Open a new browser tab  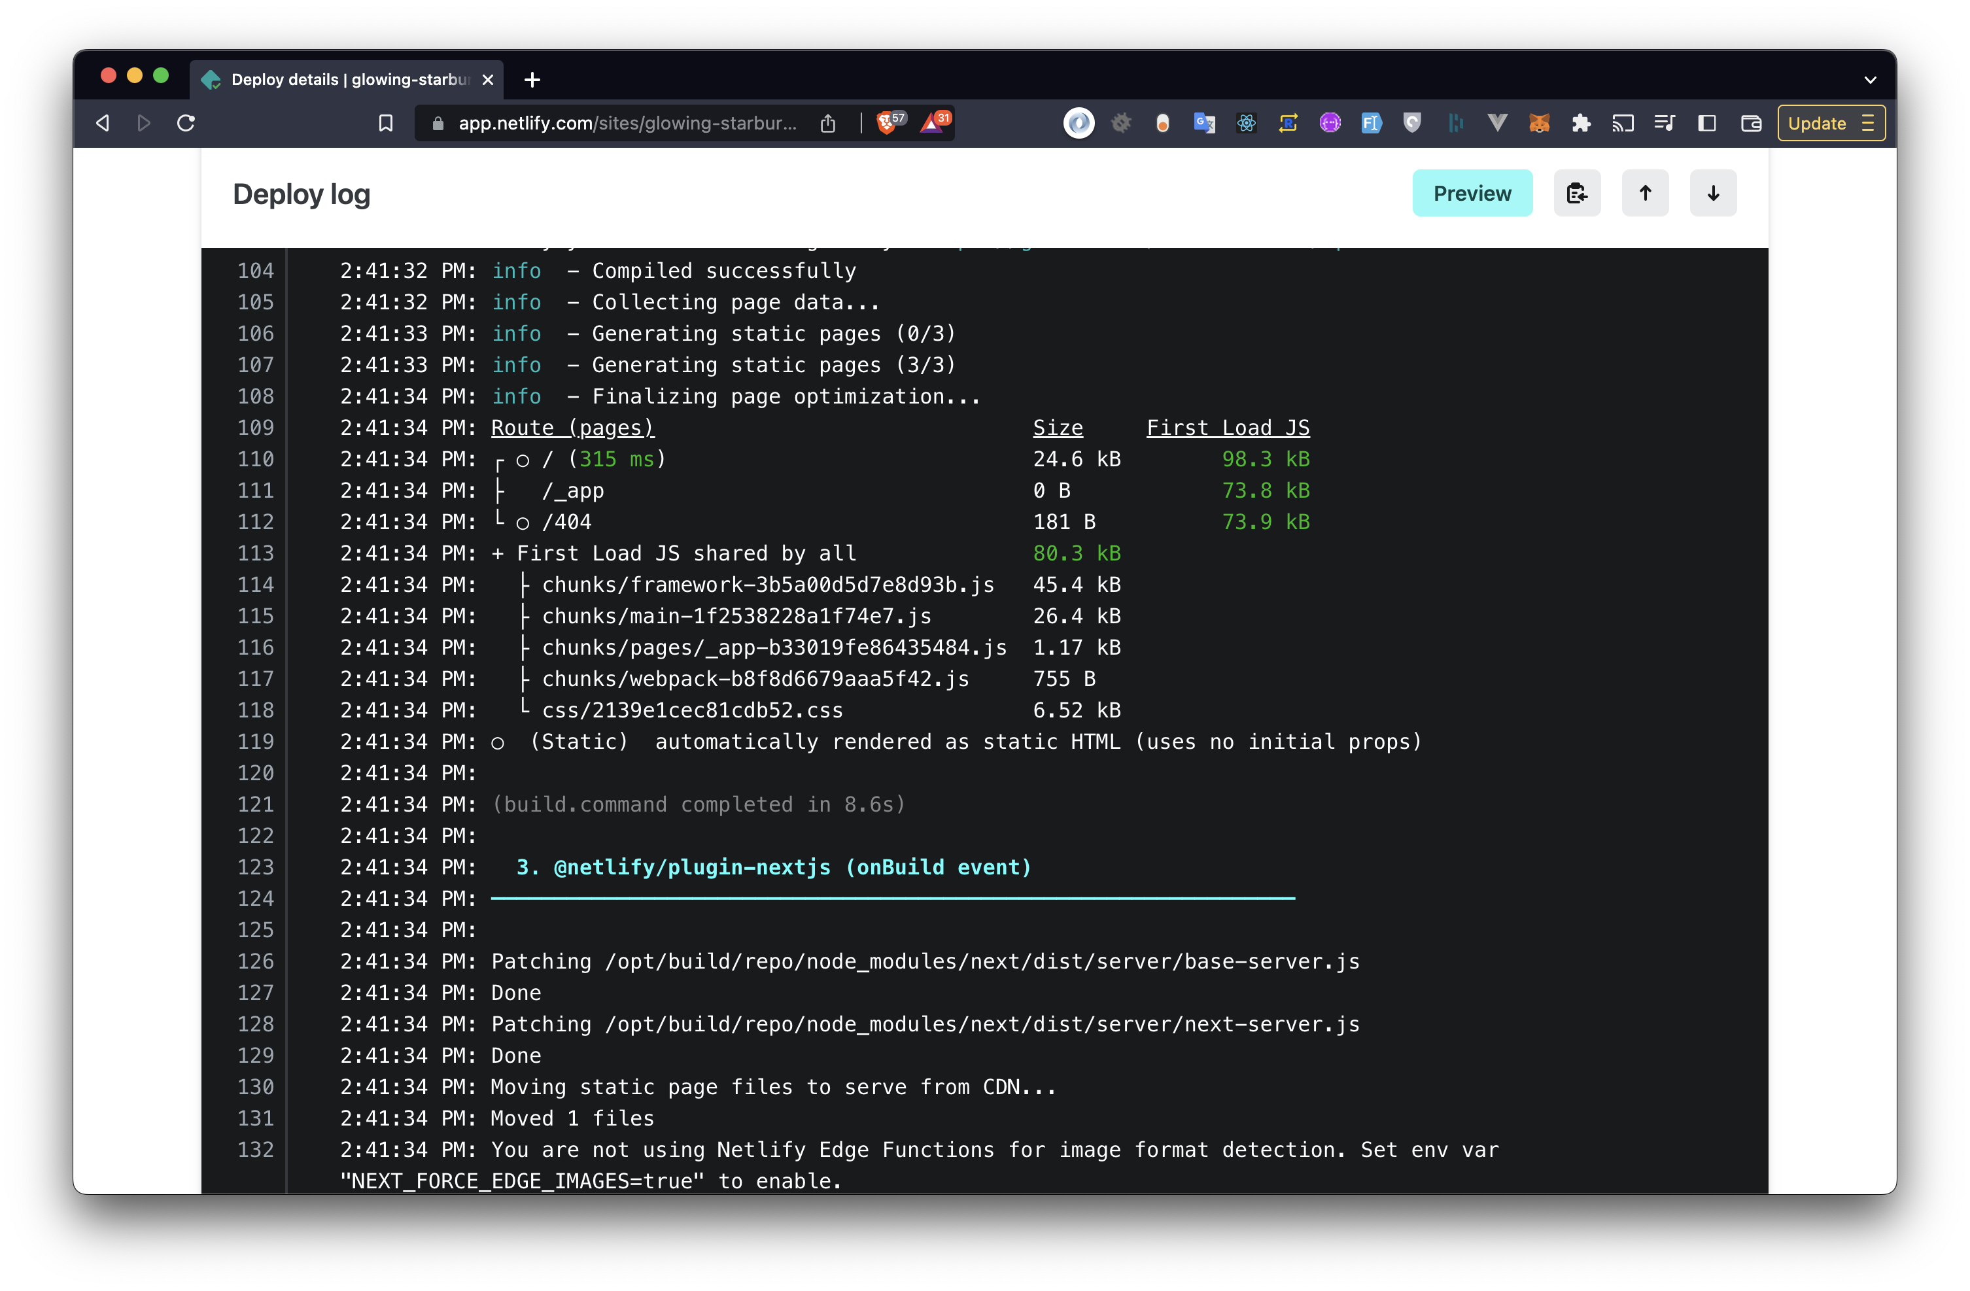point(532,79)
